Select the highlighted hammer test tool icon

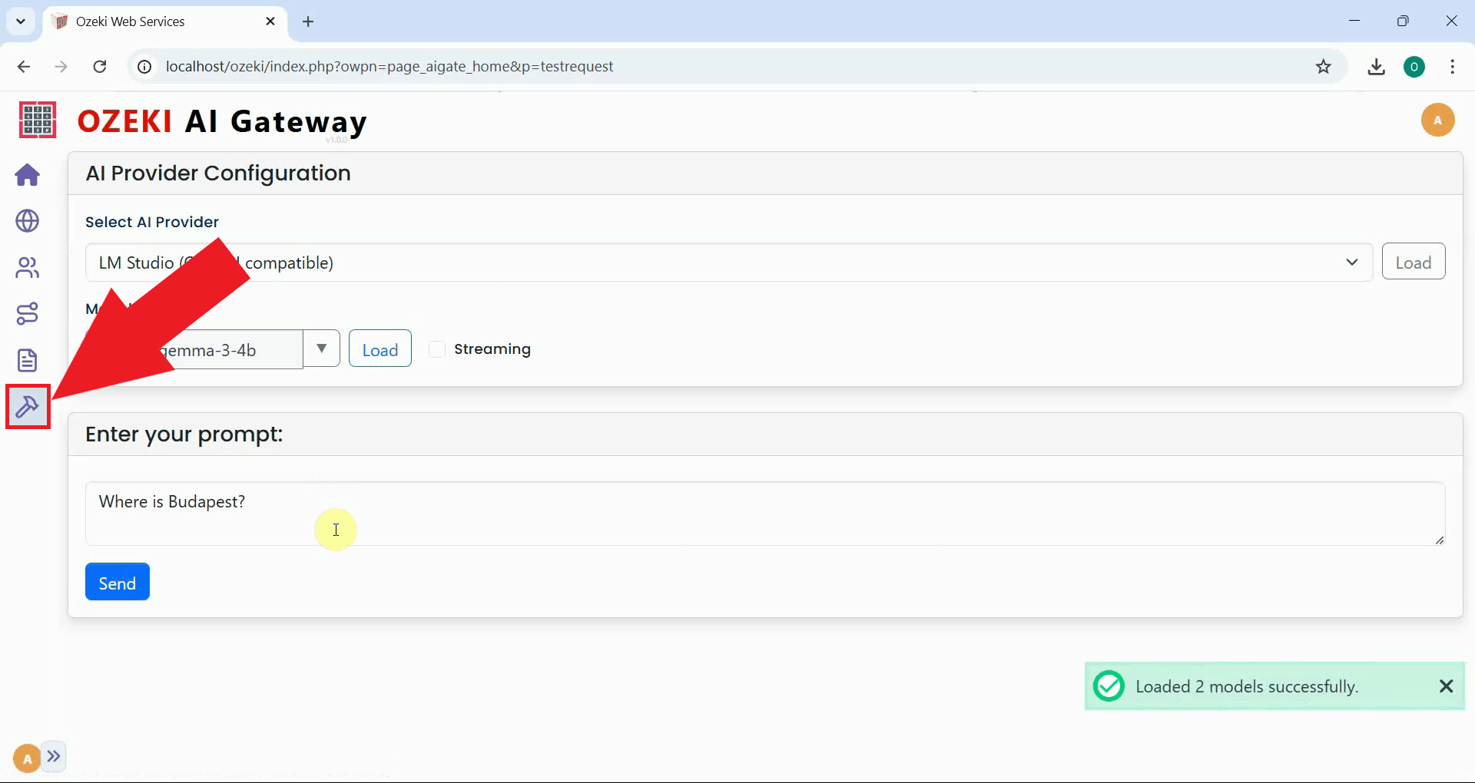(27, 406)
